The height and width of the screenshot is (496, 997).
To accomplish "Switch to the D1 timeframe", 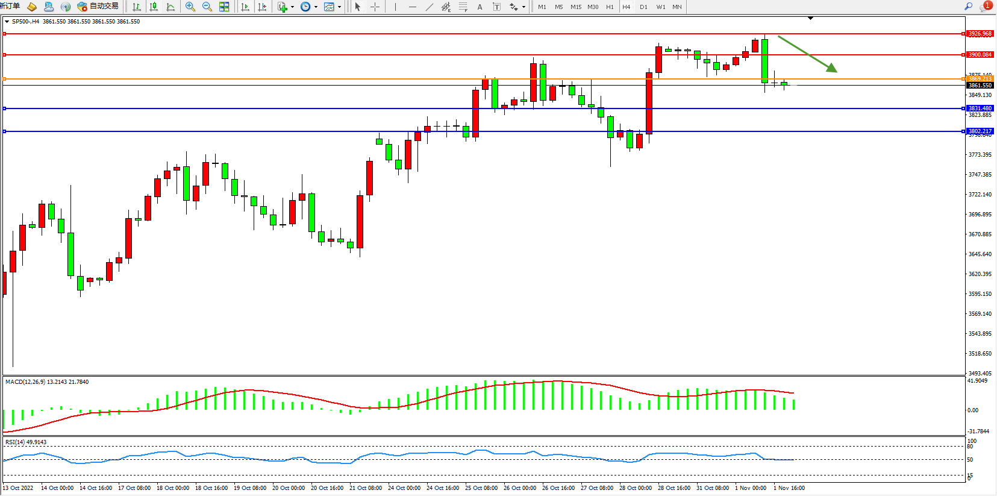I will point(643,7).
